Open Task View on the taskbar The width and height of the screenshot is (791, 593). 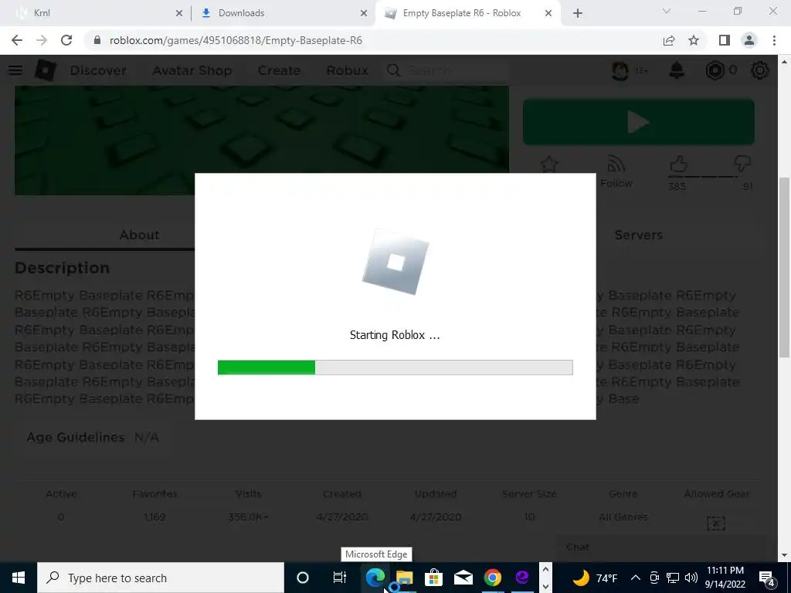click(340, 578)
